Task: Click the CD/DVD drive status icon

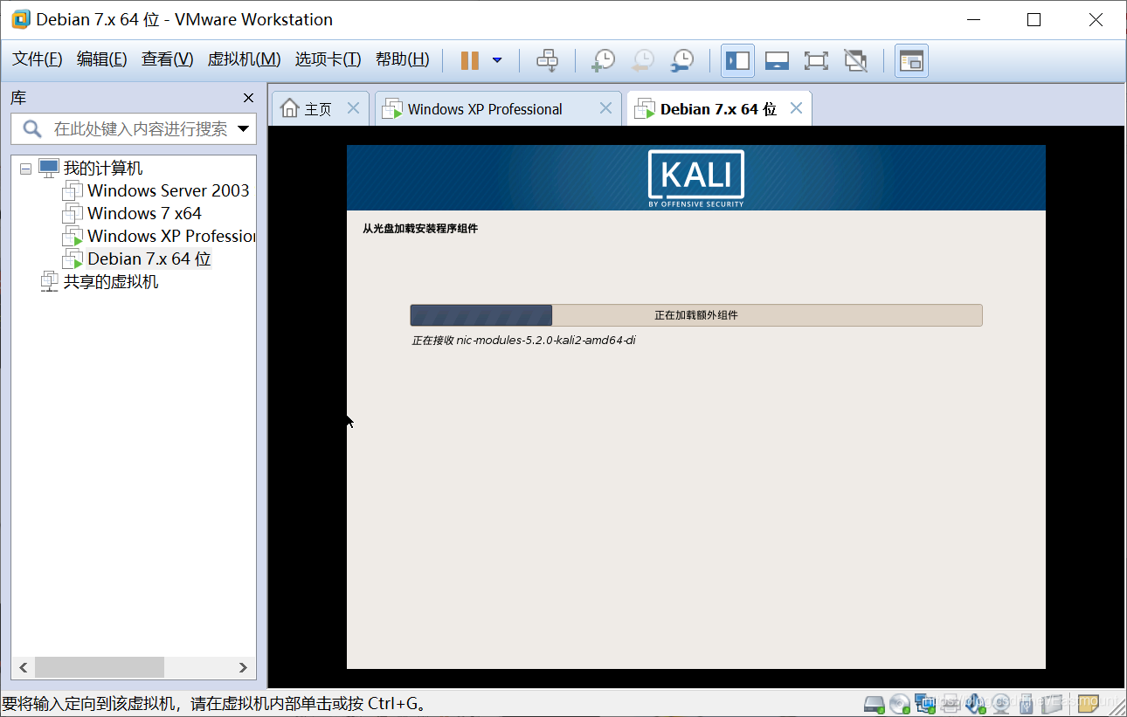Action: [x=900, y=703]
